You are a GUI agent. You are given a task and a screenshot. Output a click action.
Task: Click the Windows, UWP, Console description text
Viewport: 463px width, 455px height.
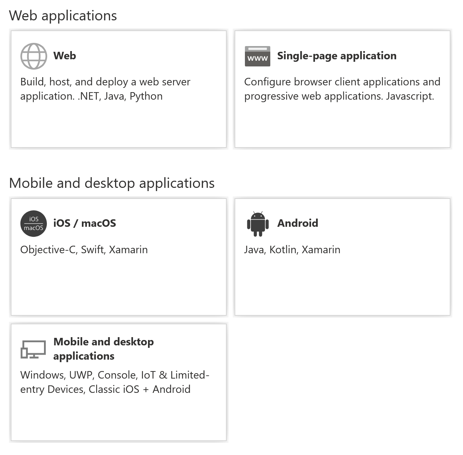pyautogui.click(x=115, y=382)
